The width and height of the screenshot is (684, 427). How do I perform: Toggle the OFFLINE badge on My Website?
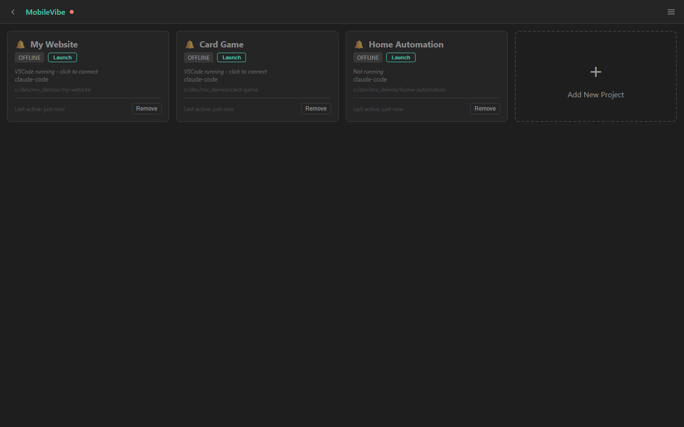[29, 57]
